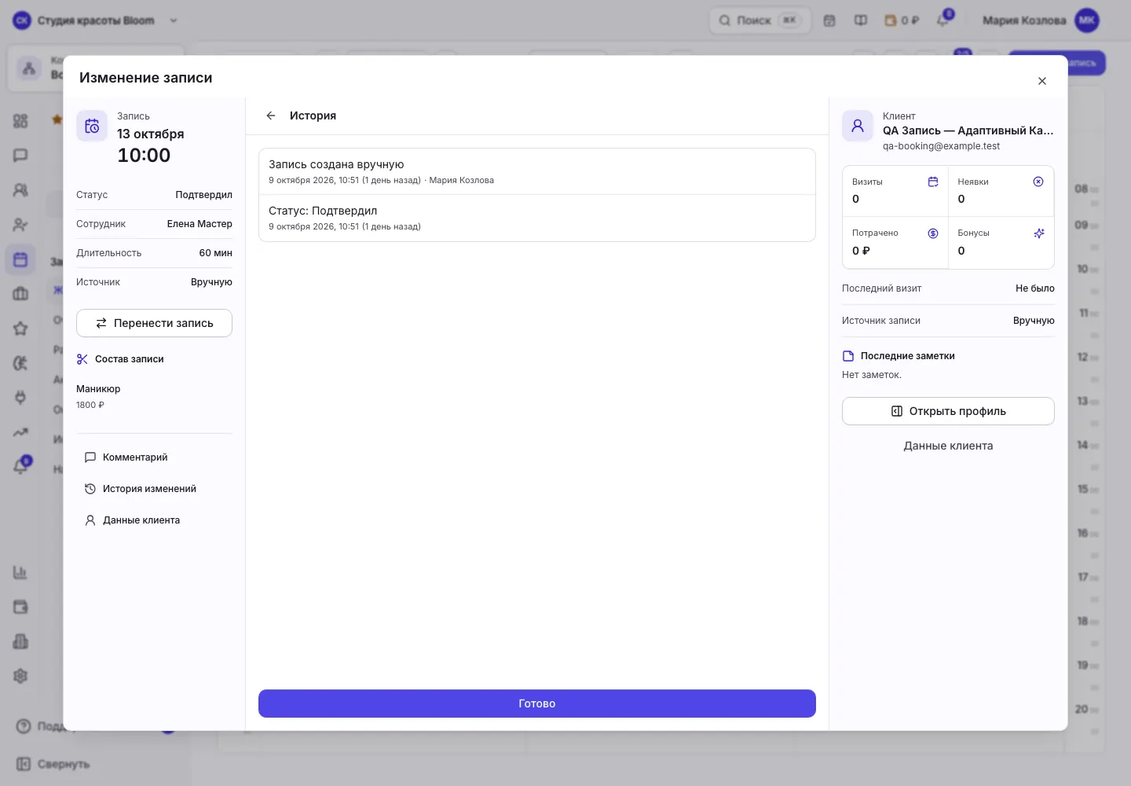This screenshot has height=786, width=1131.
Task: Click the 13 октября date heading
Action: 151,134
